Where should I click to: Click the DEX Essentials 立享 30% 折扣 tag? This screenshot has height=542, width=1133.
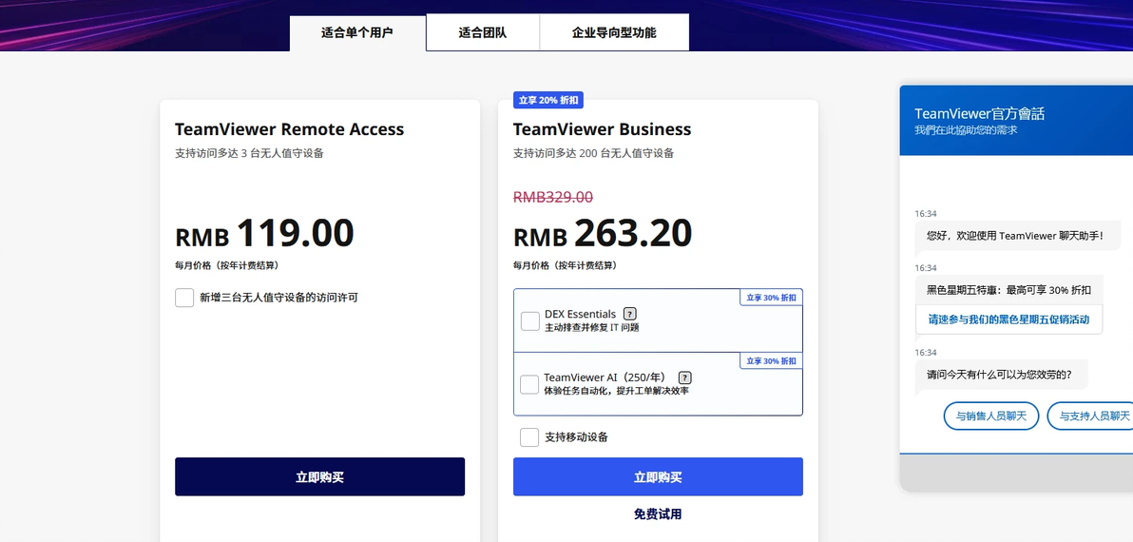(x=771, y=297)
